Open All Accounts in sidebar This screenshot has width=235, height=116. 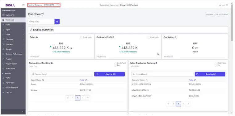pyautogui.click(x=13, y=68)
